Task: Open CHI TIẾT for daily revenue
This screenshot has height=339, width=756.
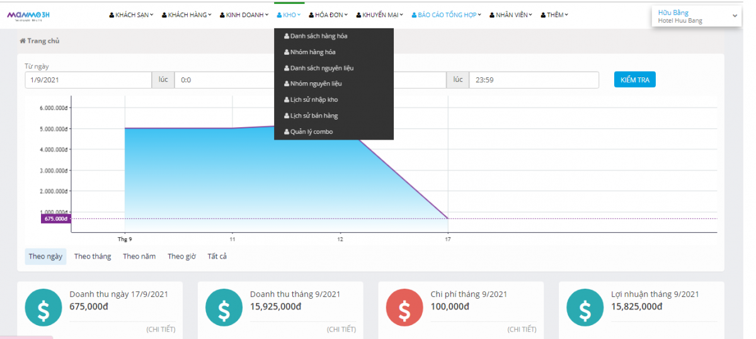Action: (161, 329)
